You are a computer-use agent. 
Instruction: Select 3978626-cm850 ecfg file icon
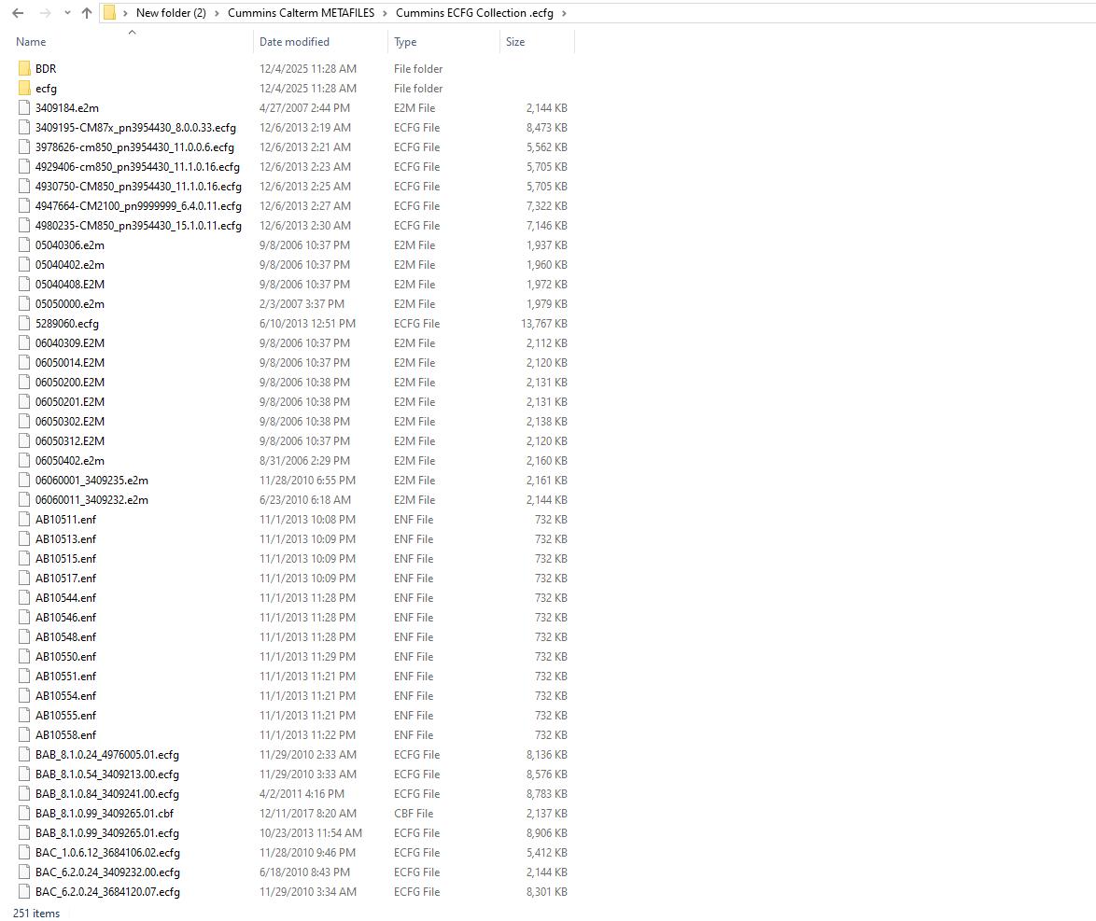tap(24, 147)
